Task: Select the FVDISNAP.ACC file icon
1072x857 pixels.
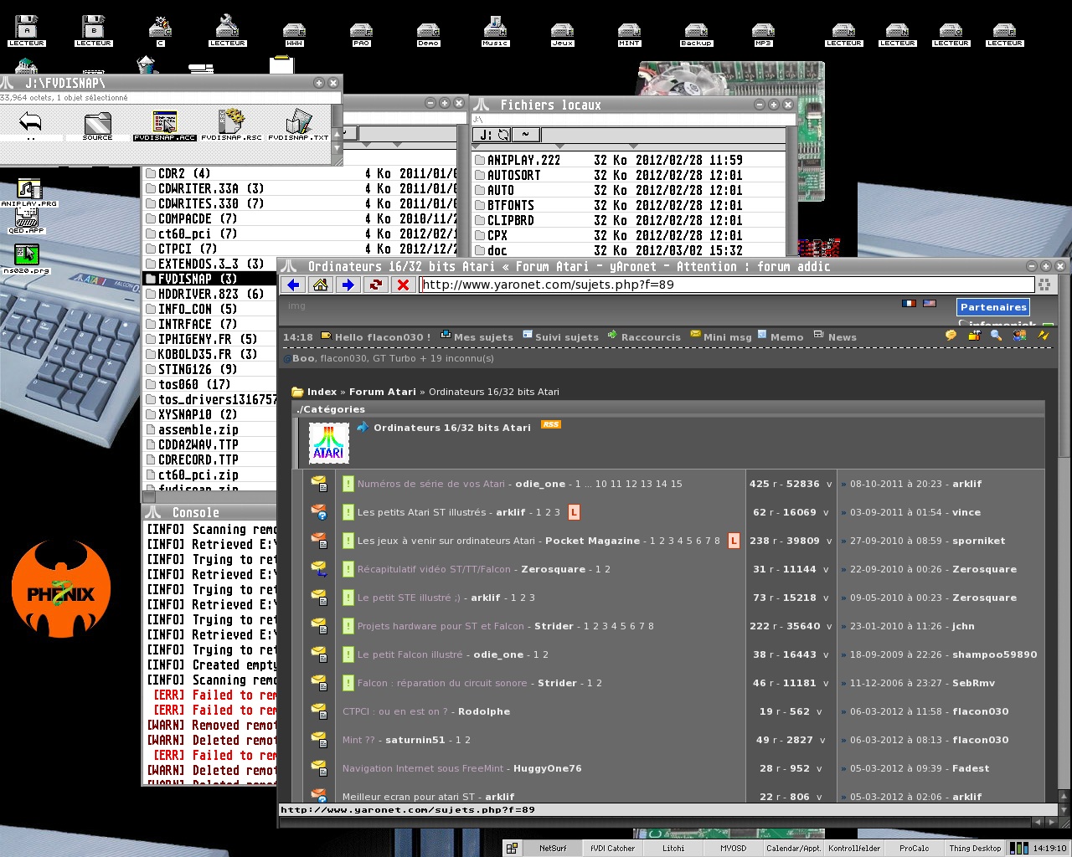Action: click(164, 126)
